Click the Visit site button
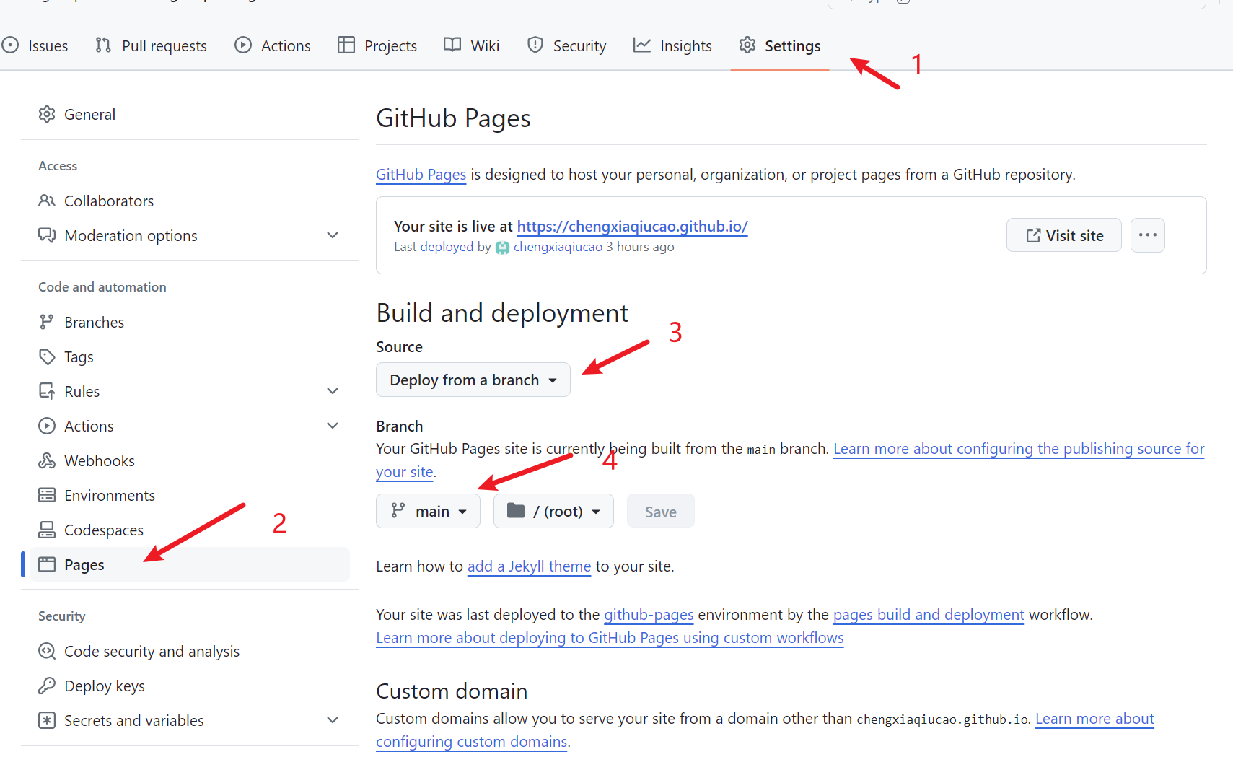The height and width of the screenshot is (757, 1233). (1064, 235)
